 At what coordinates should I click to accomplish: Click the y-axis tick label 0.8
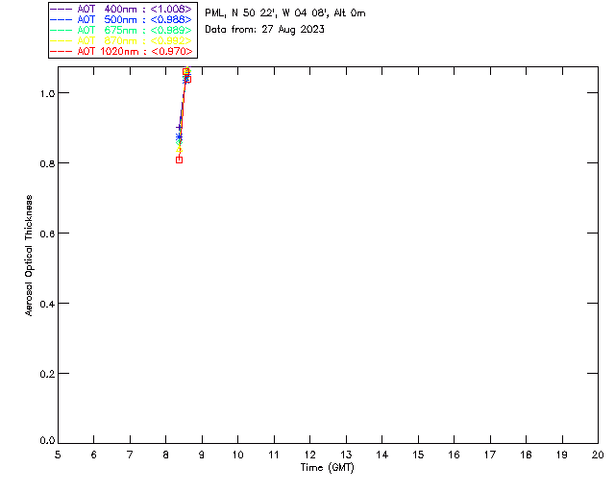tap(47, 163)
